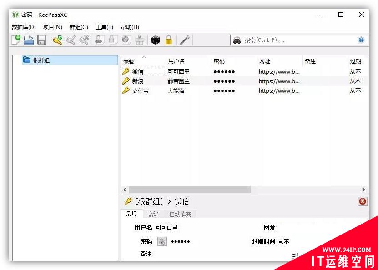Click the horizontal scrollbar thumb in entry list
This screenshot has height=270, width=378.
coord(190,190)
